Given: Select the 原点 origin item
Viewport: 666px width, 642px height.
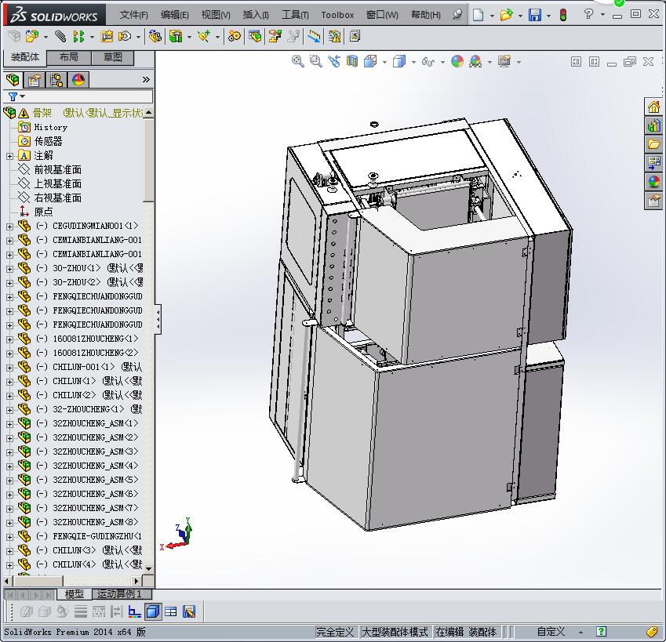Looking at the screenshot, I should pos(43,212).
